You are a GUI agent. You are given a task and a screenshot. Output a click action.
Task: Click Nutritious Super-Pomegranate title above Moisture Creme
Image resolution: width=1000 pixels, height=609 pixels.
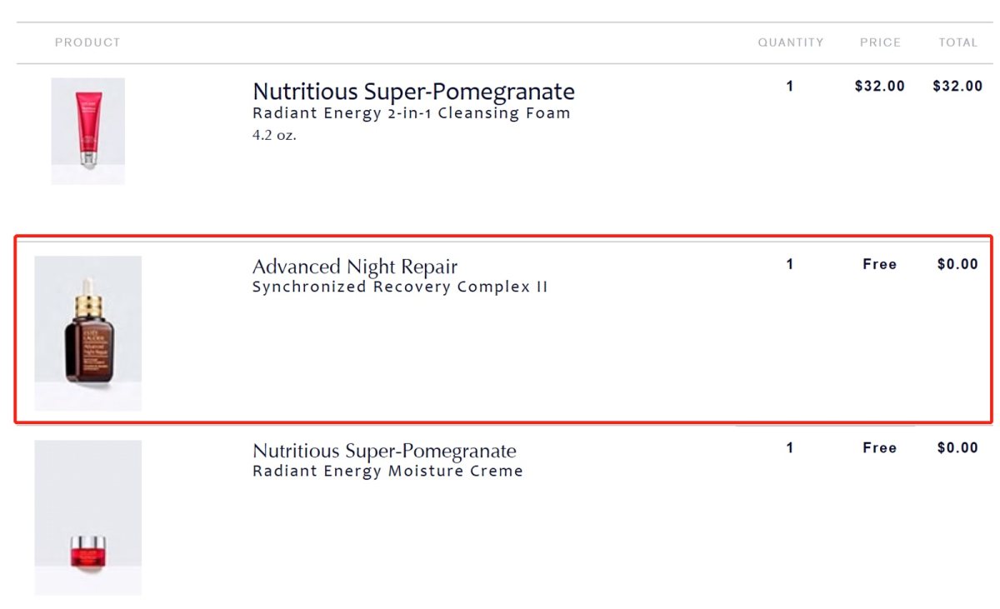point(384,451)
